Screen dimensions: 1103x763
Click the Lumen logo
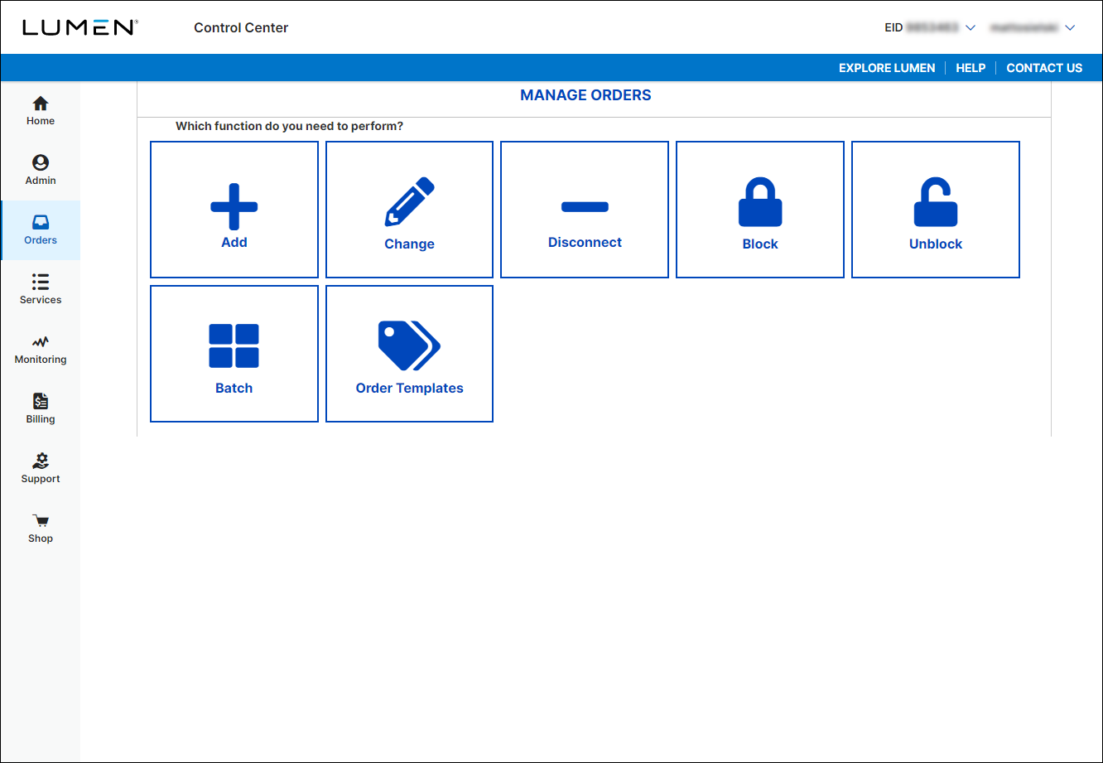point(79,27)
